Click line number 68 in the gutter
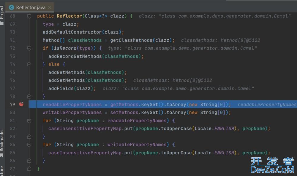This screenshot has width=297, height=176. pos(12,16)
